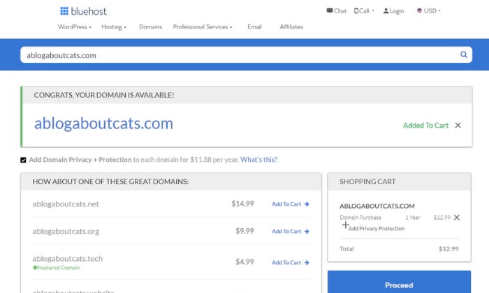Click the $4.99 price
This screenshot has height=293, width=489.
click(x=245, y=262)
